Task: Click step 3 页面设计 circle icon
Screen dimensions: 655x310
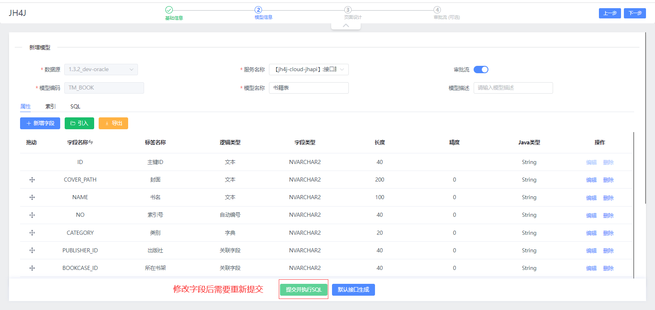Action: click(348, 10)
